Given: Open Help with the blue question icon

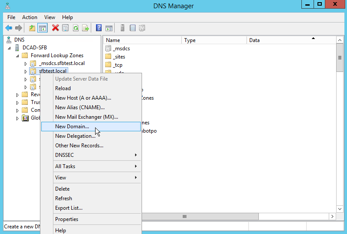Looking at the screenshot, I should pyautogui.click(x=99, y=28).
